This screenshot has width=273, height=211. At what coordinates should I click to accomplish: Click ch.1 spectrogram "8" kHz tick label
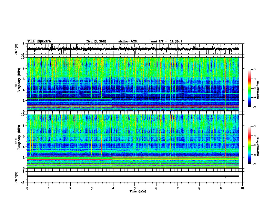tap(24, 68)
